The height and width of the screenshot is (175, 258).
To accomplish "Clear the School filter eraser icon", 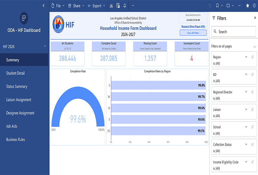I will 252,127.
